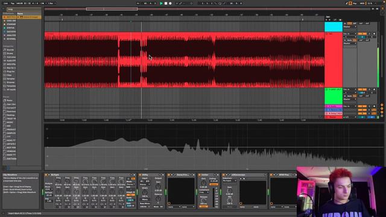
Task: Start playback with the green Play button
Action: coord(161,4)
